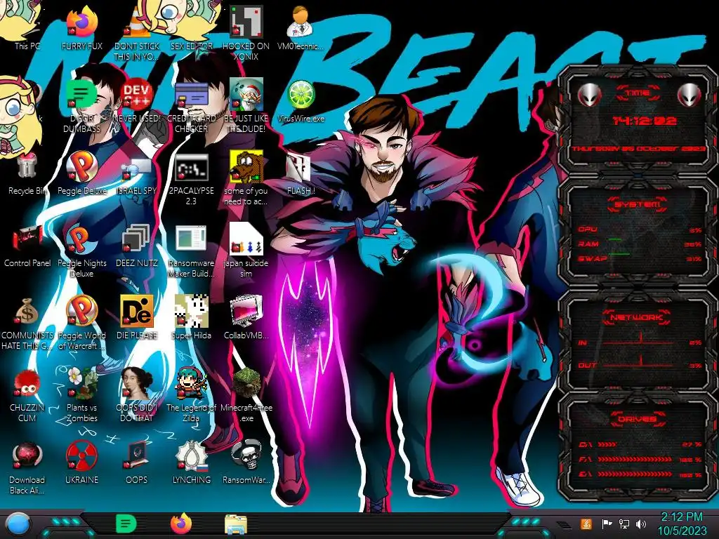Click the Thursday 05 October 2023 date text

pos(639,149)
